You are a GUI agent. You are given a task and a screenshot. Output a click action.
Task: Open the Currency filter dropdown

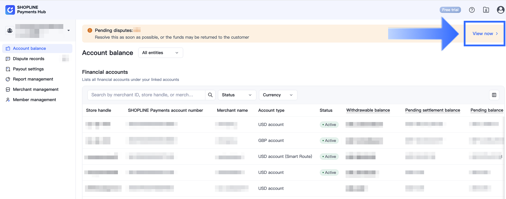pyautogui.click(x=278, y=95)
